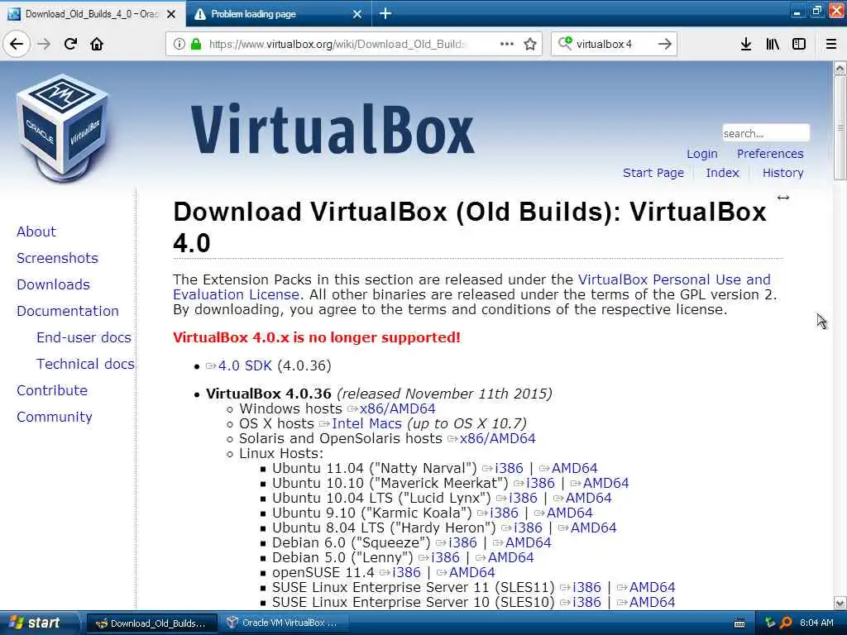Click the scrollbar up arrow
The image size is (847, 635).
(x=840, y=68)
